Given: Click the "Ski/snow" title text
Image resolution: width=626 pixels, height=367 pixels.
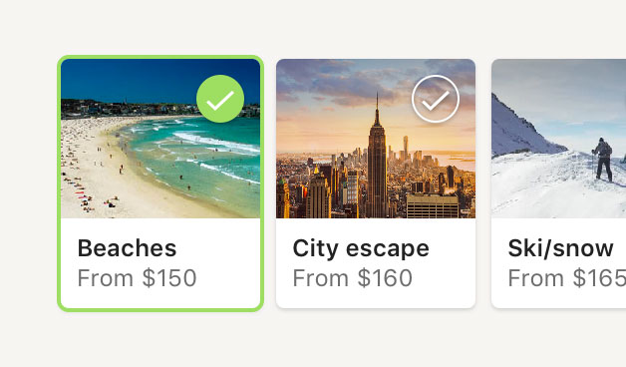Looking at the screenshot, I should 560,248.
